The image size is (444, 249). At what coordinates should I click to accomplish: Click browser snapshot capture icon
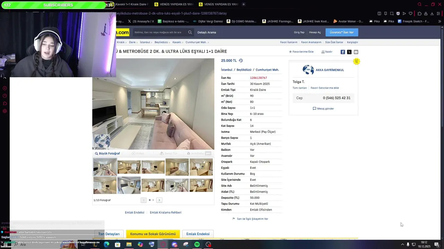tap(392, 13)
